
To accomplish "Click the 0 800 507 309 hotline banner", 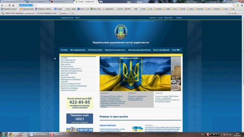I will 80,130.
